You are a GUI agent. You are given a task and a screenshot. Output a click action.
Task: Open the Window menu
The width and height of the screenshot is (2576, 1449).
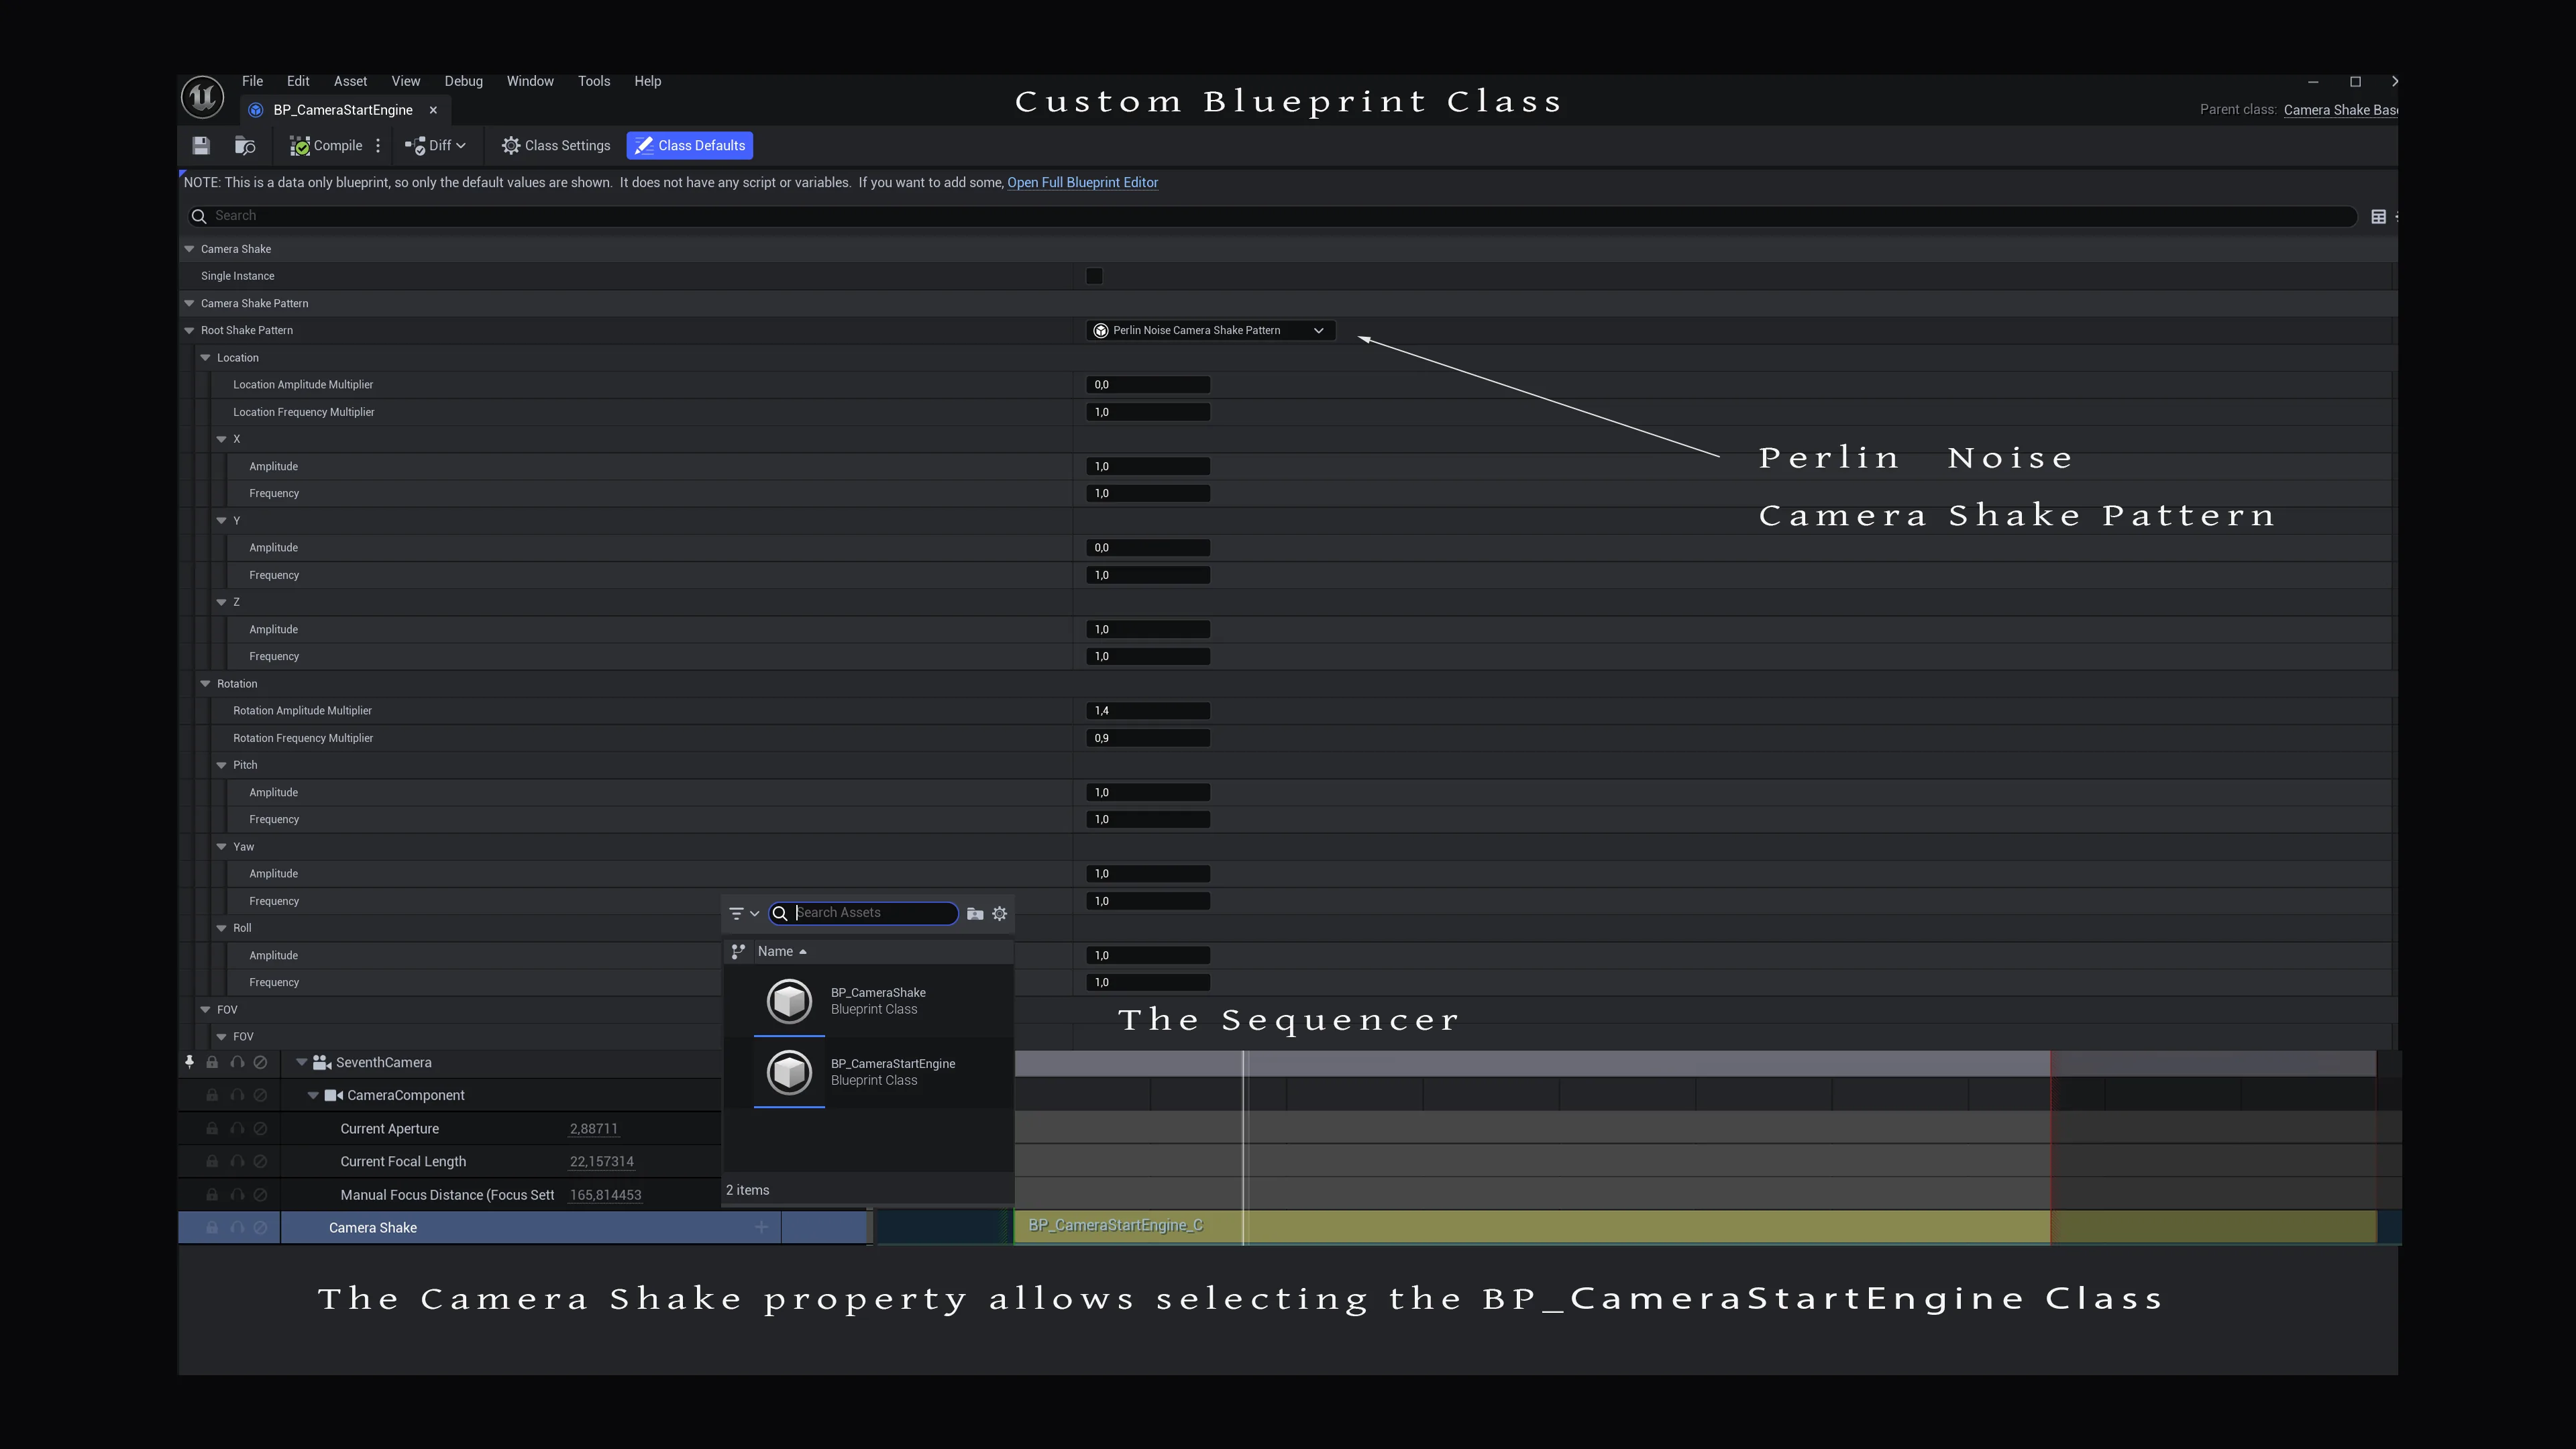coord(530,81)
